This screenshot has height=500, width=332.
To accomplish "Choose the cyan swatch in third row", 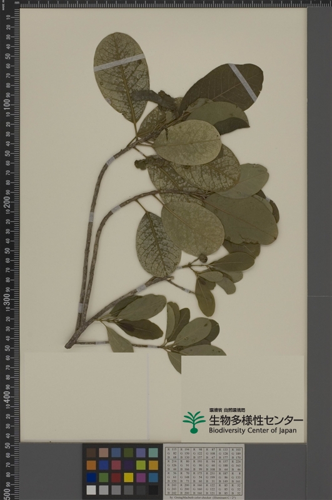I will click(153, 477).
